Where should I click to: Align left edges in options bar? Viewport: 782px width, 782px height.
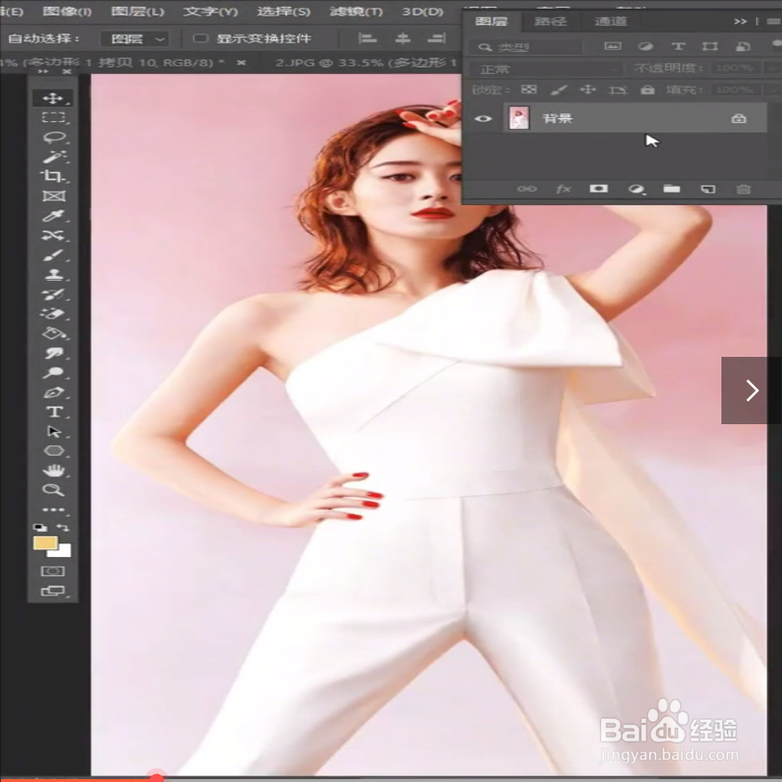point(367,38)
